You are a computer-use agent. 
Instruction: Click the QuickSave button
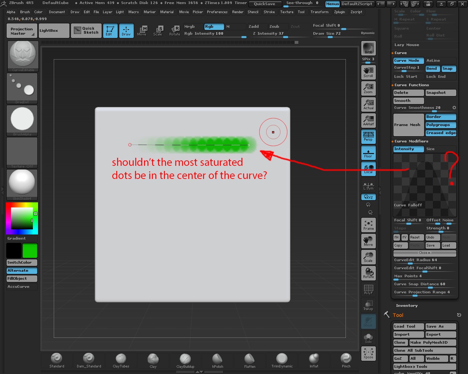click(x=265, y=4)
